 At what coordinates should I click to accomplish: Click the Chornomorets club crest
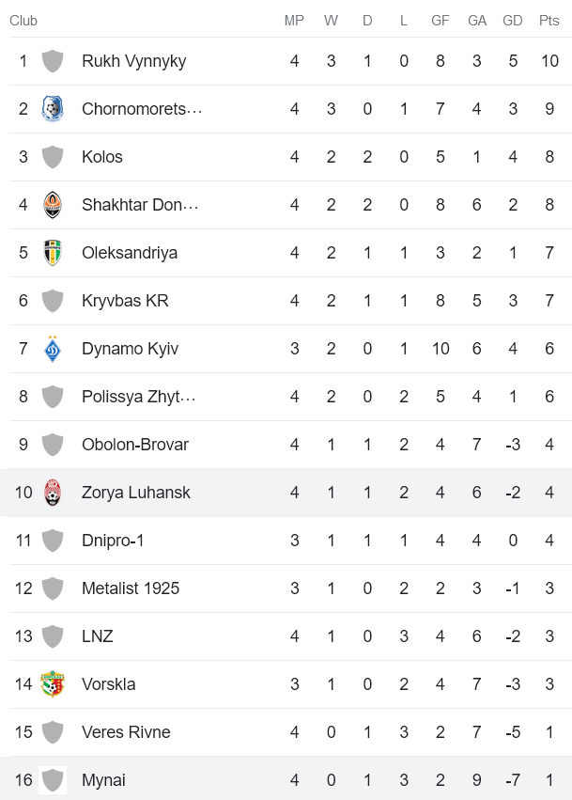[x=53, y=108]
